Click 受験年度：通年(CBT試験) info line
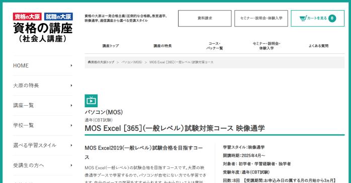The height and width of the screenshot is (183, 351). (x=246, y=172)
